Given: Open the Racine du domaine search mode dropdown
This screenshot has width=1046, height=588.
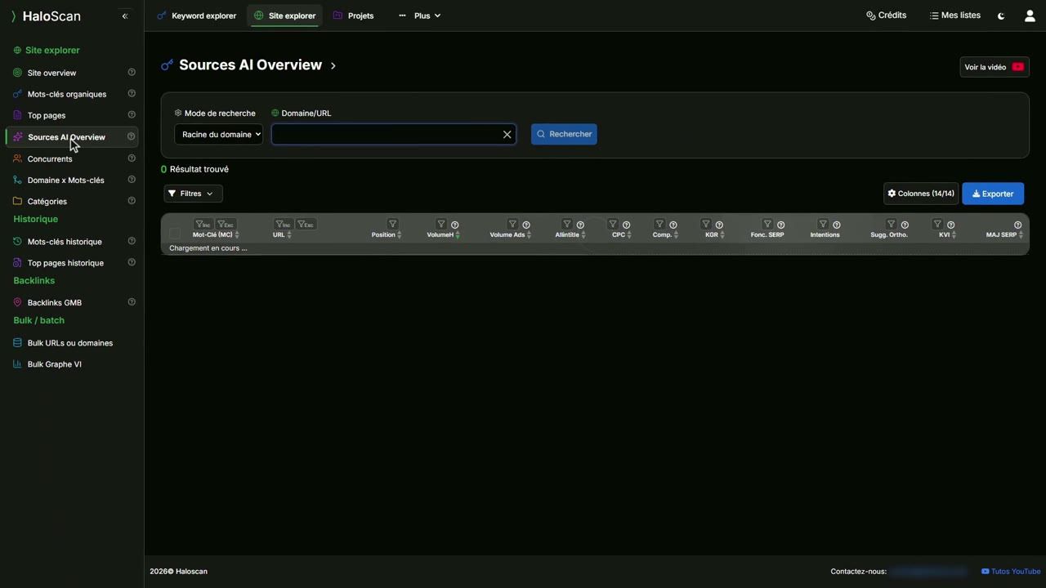Looking at the screenshot, I should (x=219, y=134).
